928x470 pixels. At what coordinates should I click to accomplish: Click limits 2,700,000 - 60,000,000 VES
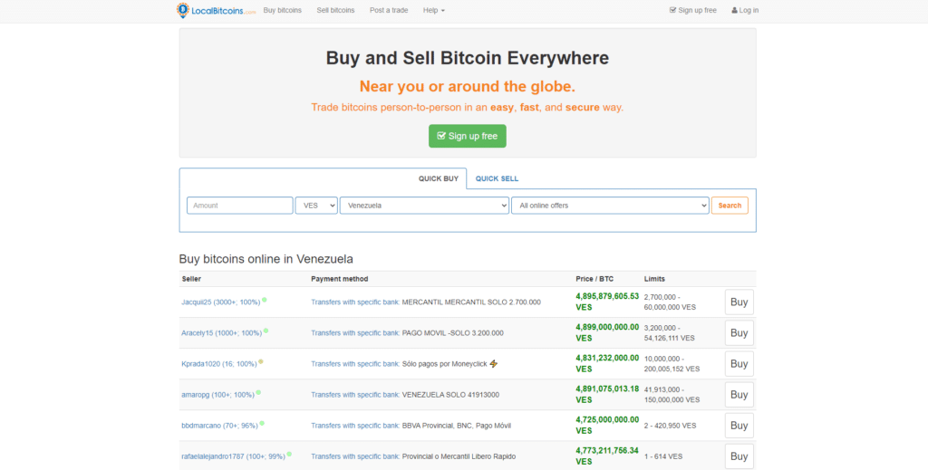[x=670, y=302]
